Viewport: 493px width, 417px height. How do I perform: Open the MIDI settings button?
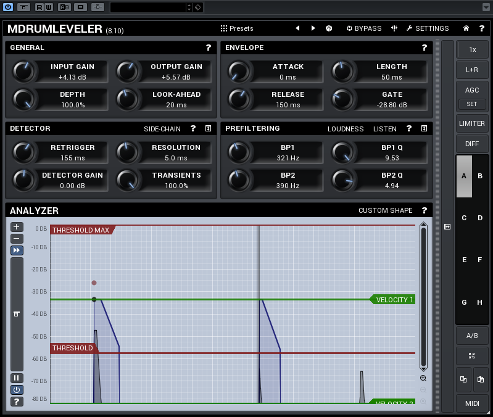[472, 403]
